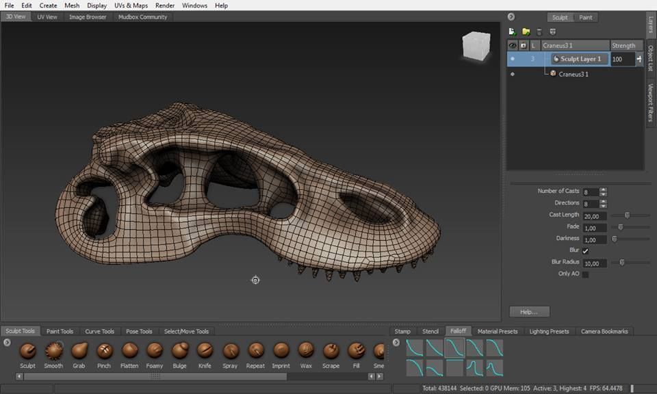Open the sculpt tools tray options arrow

(7, 343)
